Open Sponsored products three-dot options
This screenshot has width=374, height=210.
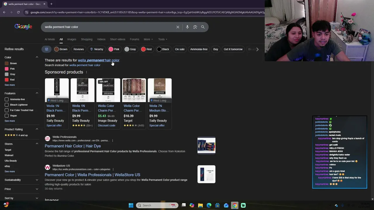86,72
